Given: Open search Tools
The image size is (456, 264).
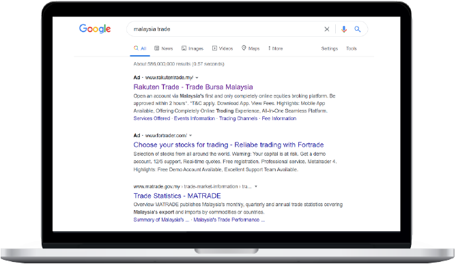Looking at the screenshot, I should coord(352,48).
